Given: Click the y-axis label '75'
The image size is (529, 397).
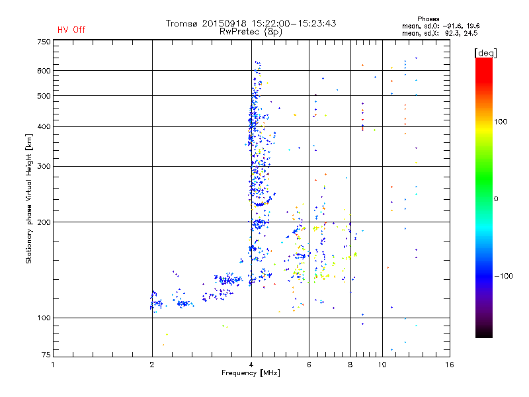Looking at the screenshot, I should 46,355.
